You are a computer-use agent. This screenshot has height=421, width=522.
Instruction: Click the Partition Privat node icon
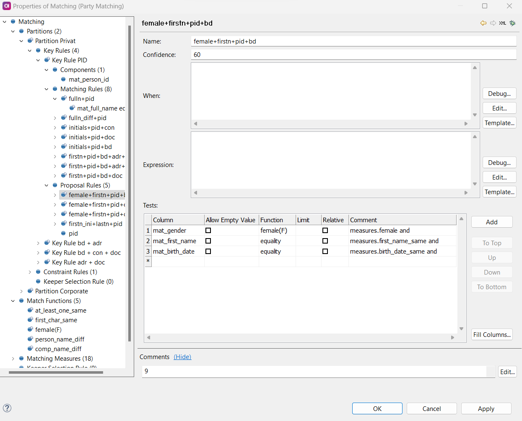coord(30,41)
